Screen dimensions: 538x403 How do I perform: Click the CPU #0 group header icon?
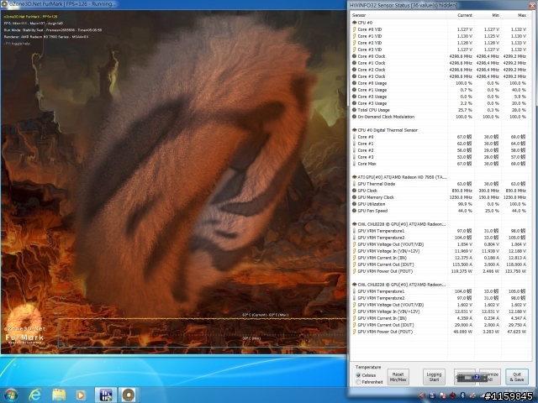354,23
